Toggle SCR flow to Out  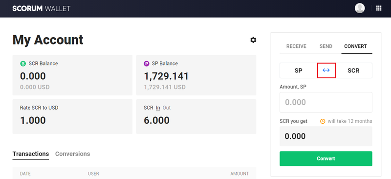tap(167, 108)
